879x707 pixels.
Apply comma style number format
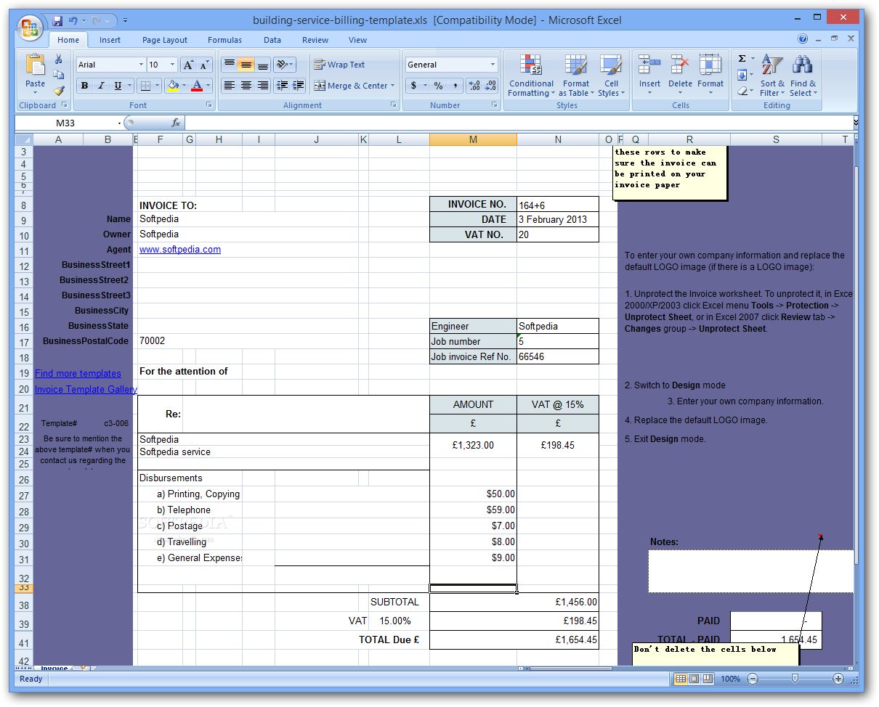click(455, 86)
